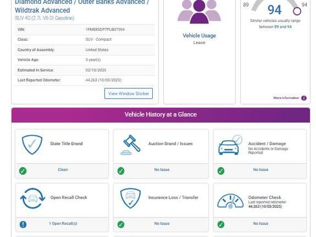Click the Accident / Damage heading
Viewport: 316px width, 237px height.
pyautogui.click(x=267, y=144)
